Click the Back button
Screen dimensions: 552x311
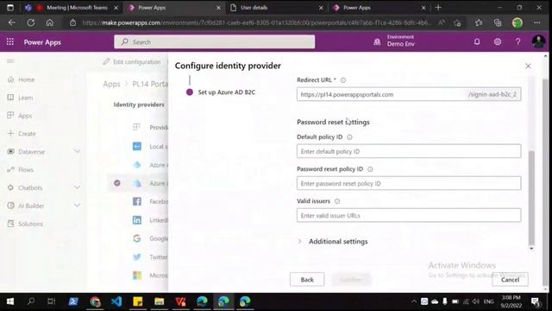307,280
